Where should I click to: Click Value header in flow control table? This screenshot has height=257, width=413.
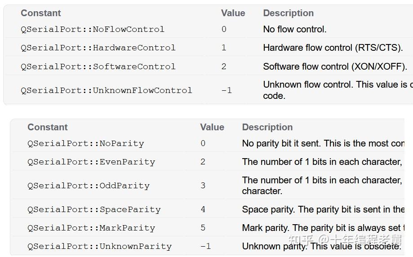coord(233,13)
